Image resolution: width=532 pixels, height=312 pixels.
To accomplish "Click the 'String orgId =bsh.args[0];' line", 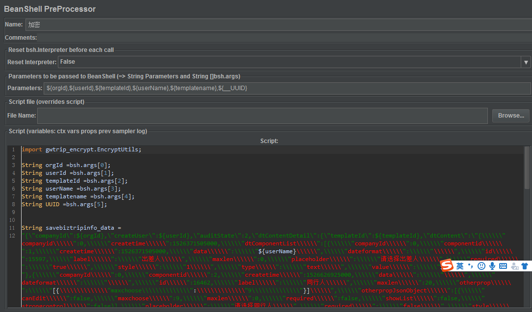I will [66, 166].
